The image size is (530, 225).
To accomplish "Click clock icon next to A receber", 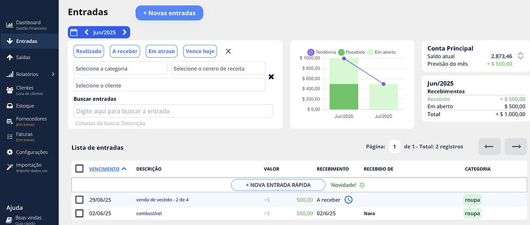I will [x=348, y=200].
